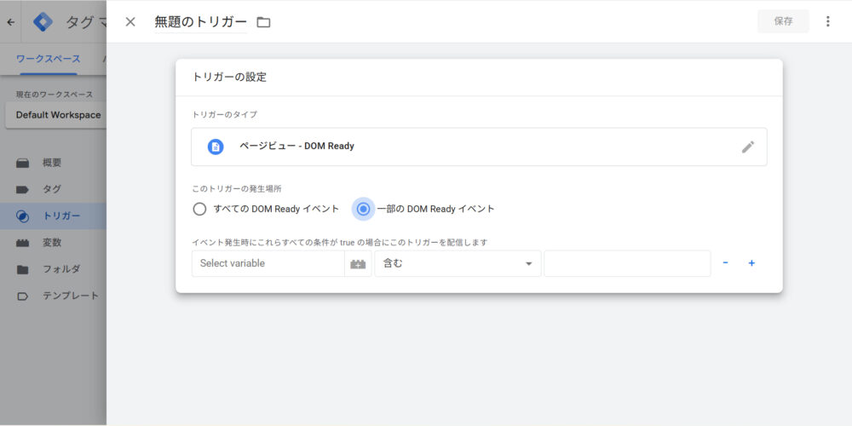Open タグ in the sidebar

(51, 189)
